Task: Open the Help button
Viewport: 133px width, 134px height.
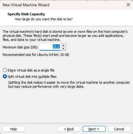Action: (x=13, y=129)
